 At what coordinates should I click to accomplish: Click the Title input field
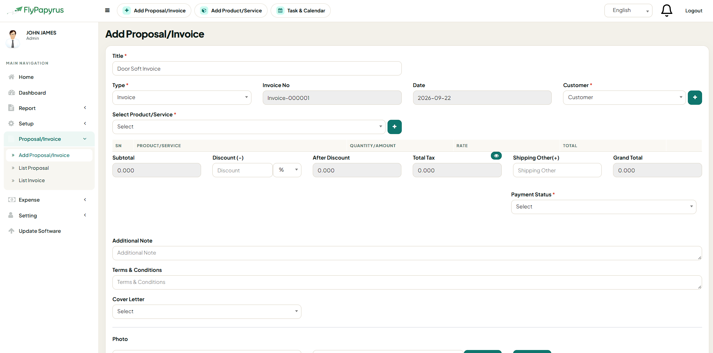[257, 68]
